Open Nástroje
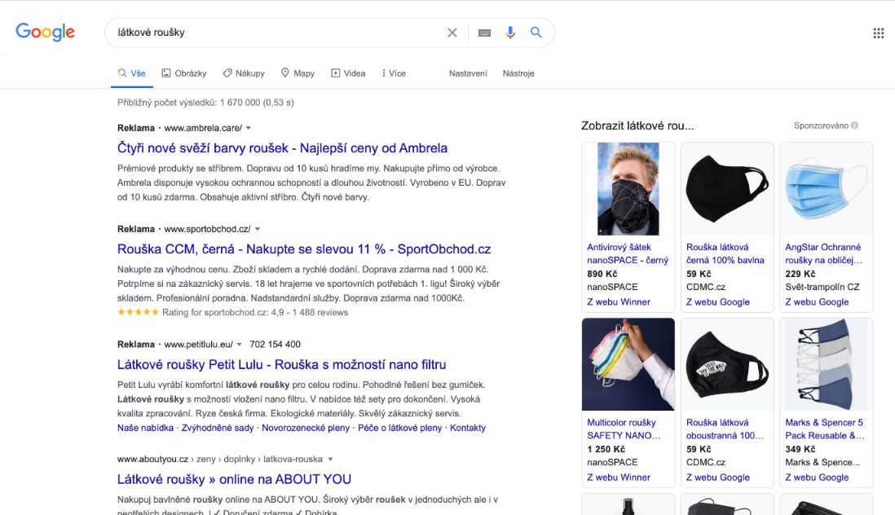The height and width of the screenshot is (515, 895). pos(518,73)
